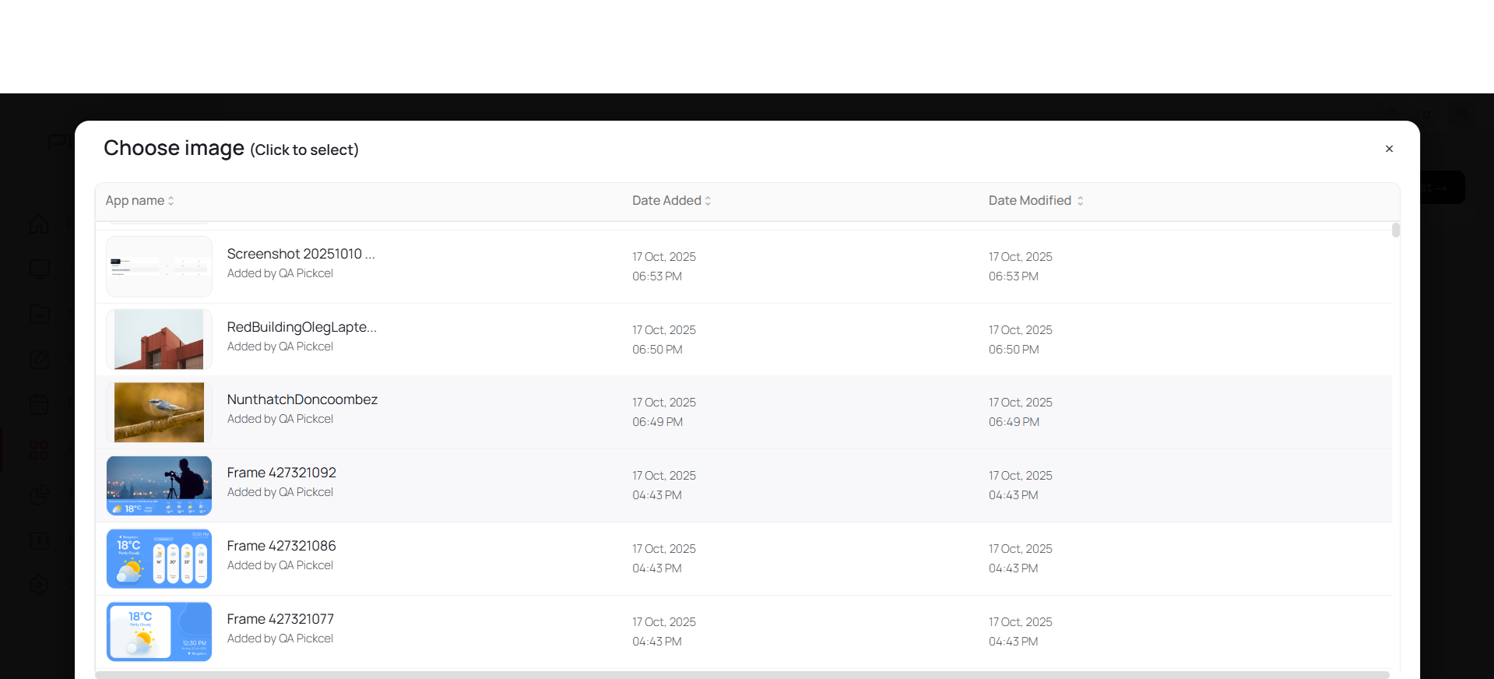Open the Settings gear icon in sidebar
This screenshot has height=679, width=1494.
39,585
